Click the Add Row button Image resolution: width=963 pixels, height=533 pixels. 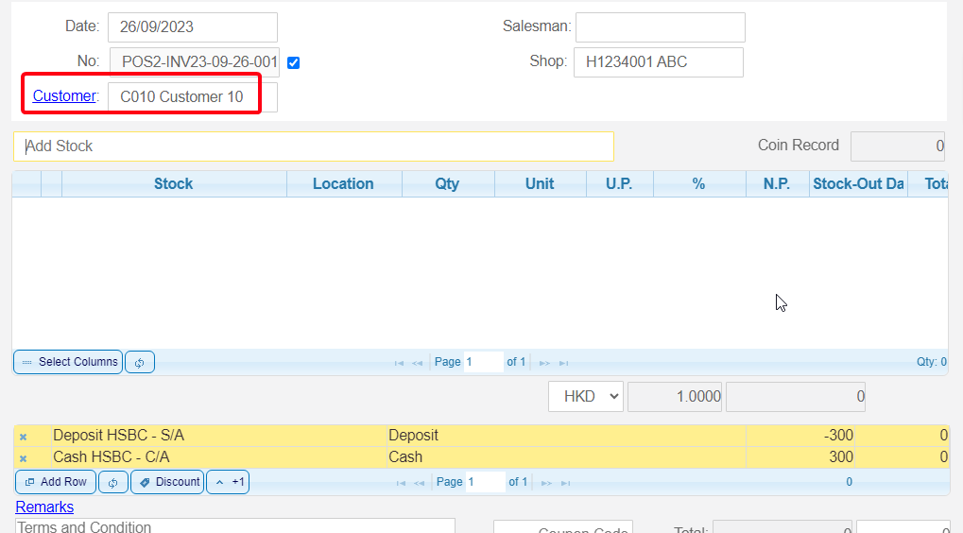pyautogui.click(x=56, y=482)
